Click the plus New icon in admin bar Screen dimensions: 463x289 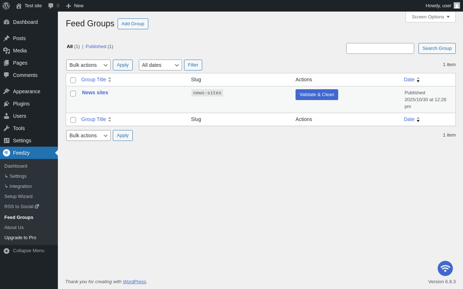[x=68, y=6]
